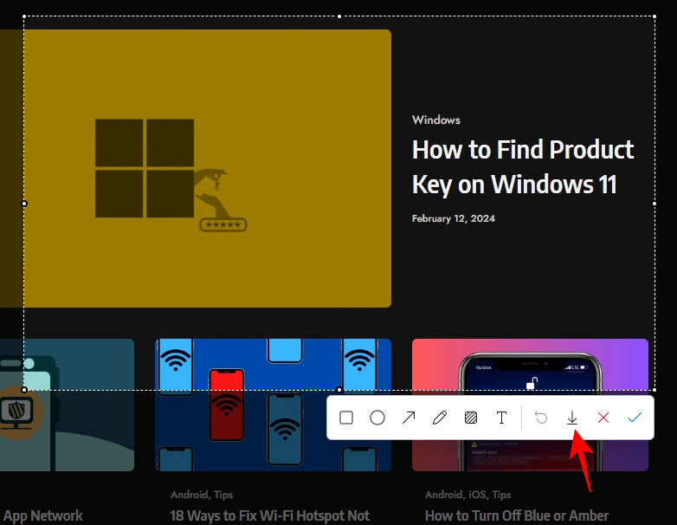Open 'How to Find Product Key' article

point(523,167)
